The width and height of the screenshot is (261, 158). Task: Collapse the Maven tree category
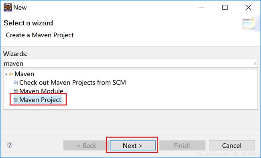pos(6,74)
